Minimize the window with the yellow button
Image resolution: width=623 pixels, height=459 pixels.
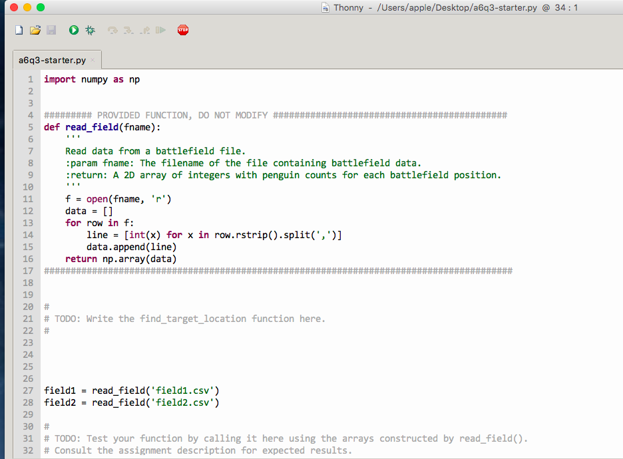[27, 7]
